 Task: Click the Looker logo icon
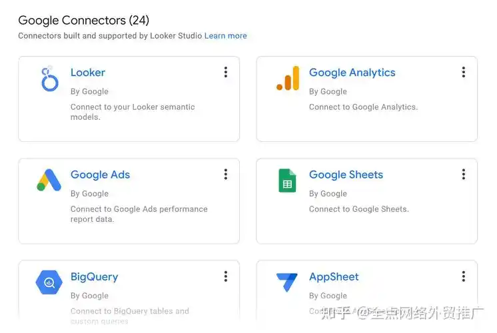[x=49, y=79]
